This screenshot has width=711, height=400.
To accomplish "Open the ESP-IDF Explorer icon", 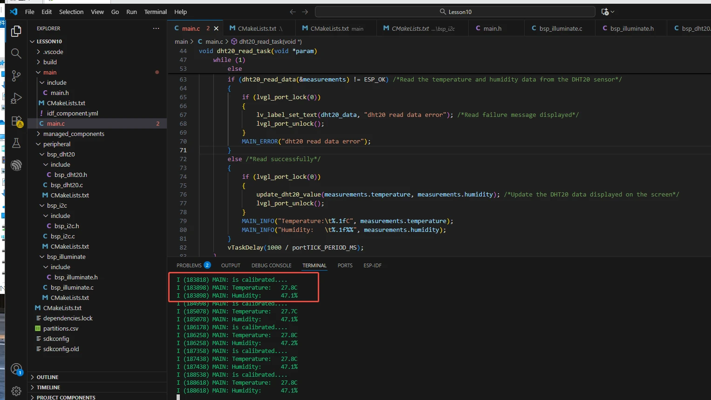I will point(16,165).
